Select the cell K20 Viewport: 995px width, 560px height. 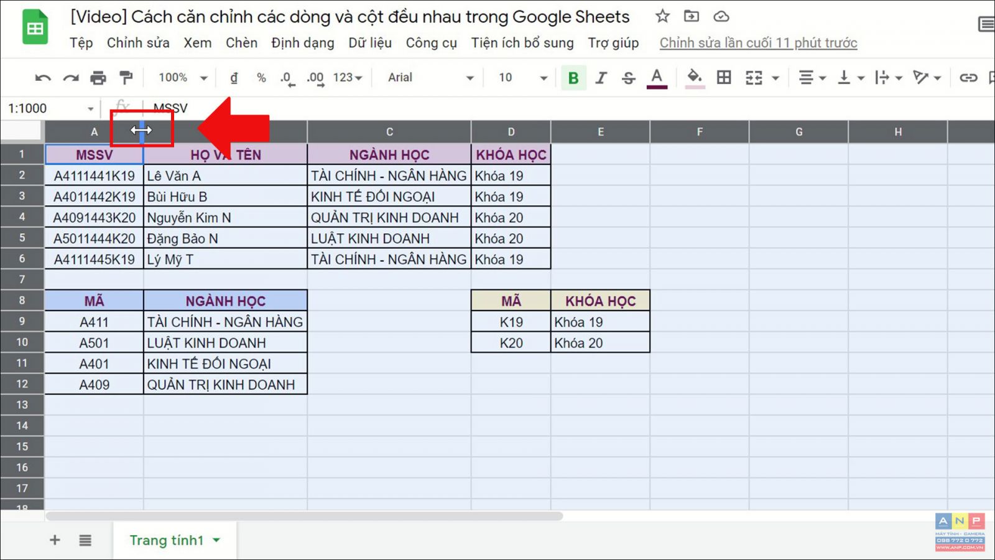[x=511, y=343]
